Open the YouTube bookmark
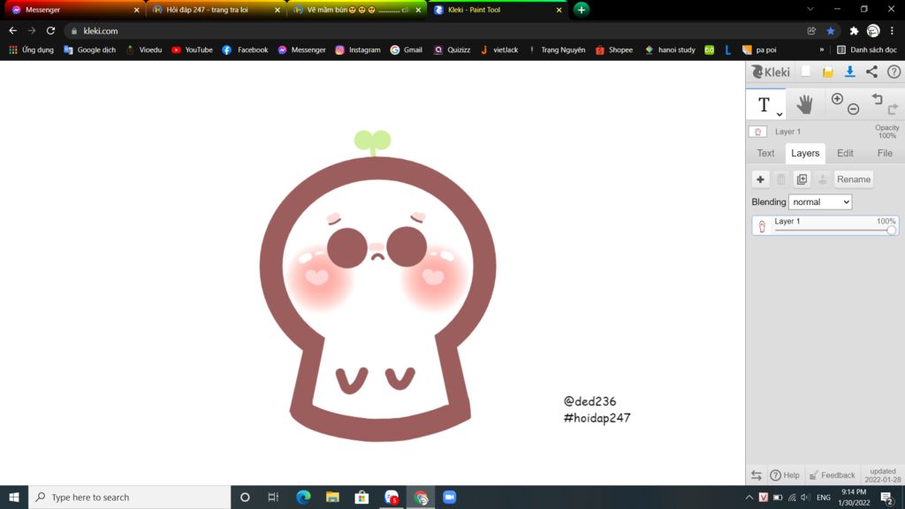Image resolution: width=905 pixels, height=509 pixels. click(x=192, y=49)
